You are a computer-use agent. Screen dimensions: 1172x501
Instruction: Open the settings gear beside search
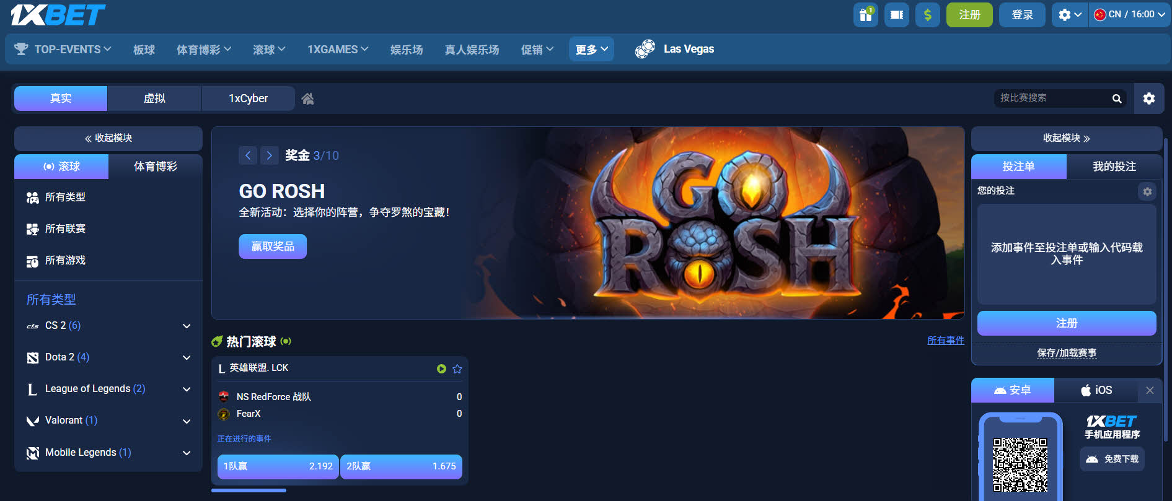pyautogui.click(x=1148, y=98)
